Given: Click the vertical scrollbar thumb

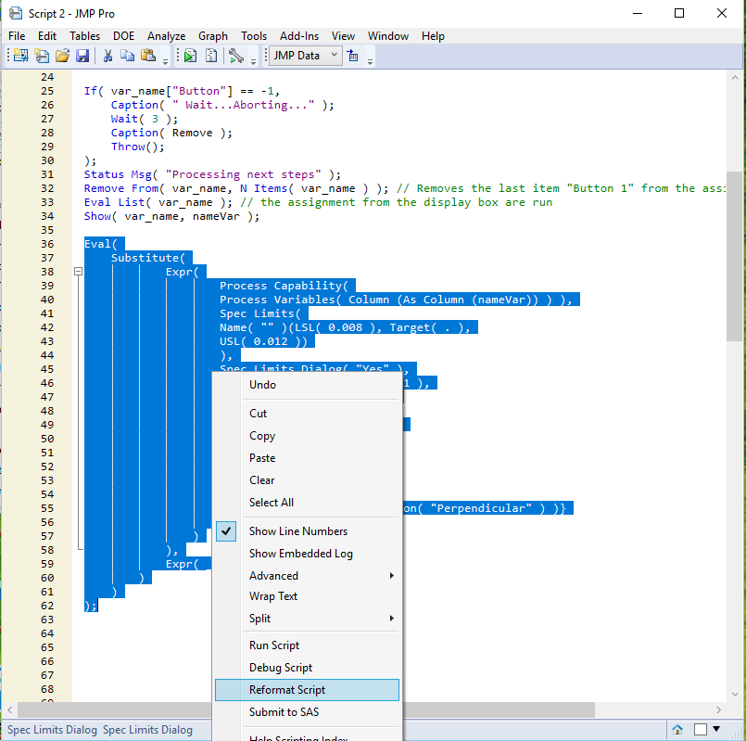Looking at the screenshot, I should [x=735, y=256].
